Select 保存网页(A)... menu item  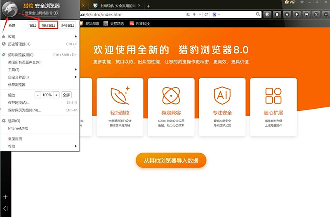[x=40, y=103]
